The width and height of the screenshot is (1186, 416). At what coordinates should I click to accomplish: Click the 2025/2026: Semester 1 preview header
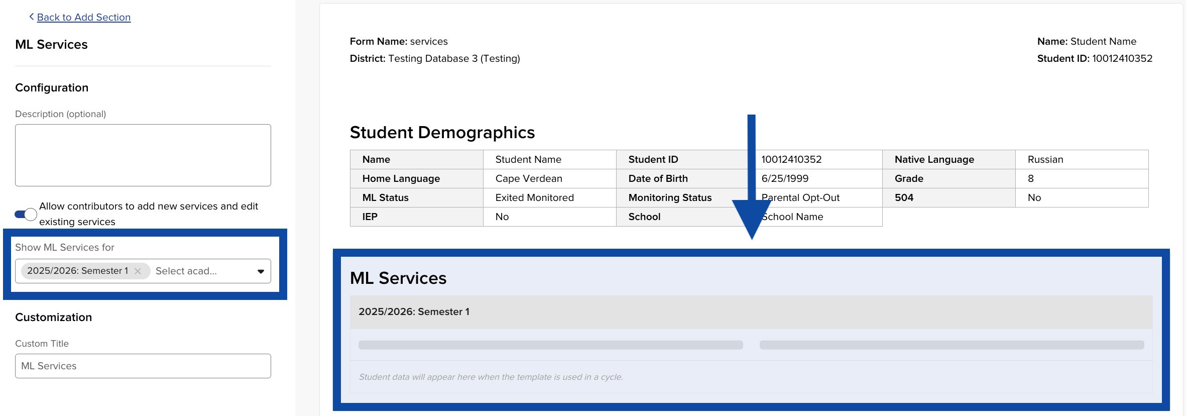[751, 311]
